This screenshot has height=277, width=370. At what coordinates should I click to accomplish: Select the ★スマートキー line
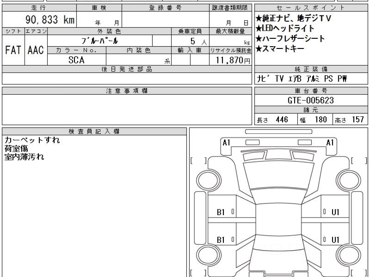click(x=280, y=49)
